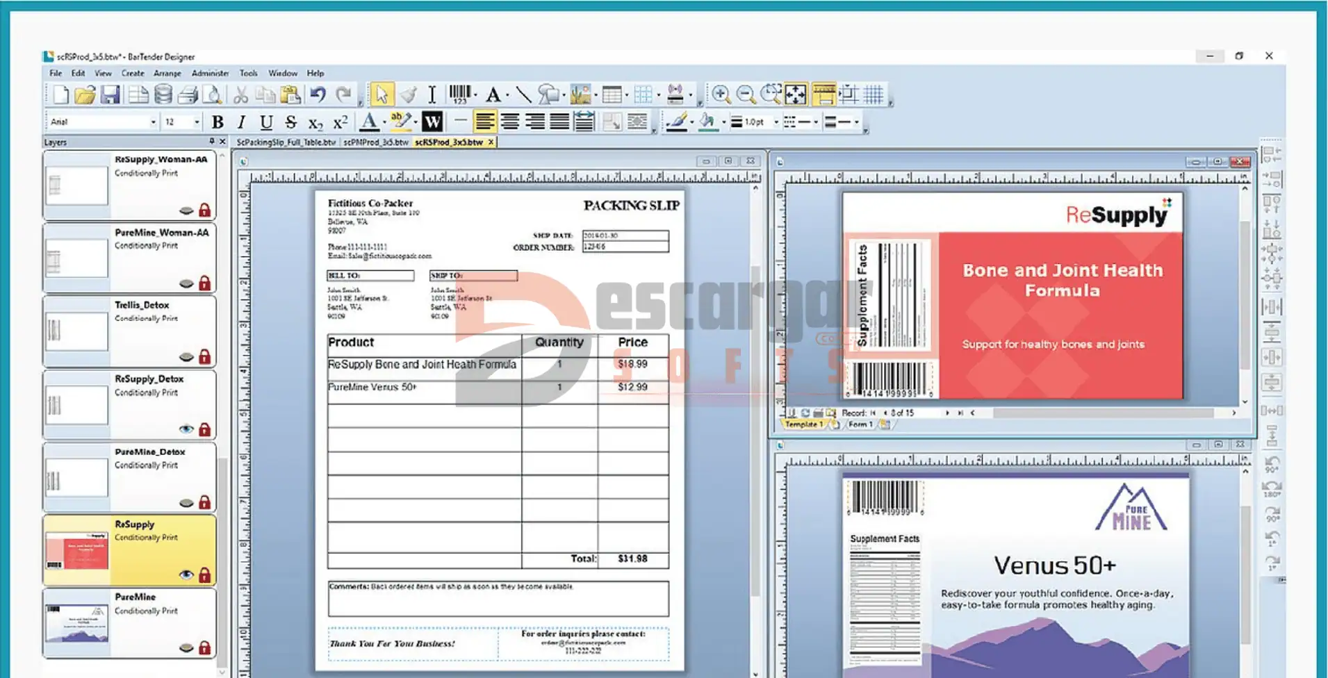Click the Print Preview icon
This screenshot has height=678, width=1328.
point(213,94)
